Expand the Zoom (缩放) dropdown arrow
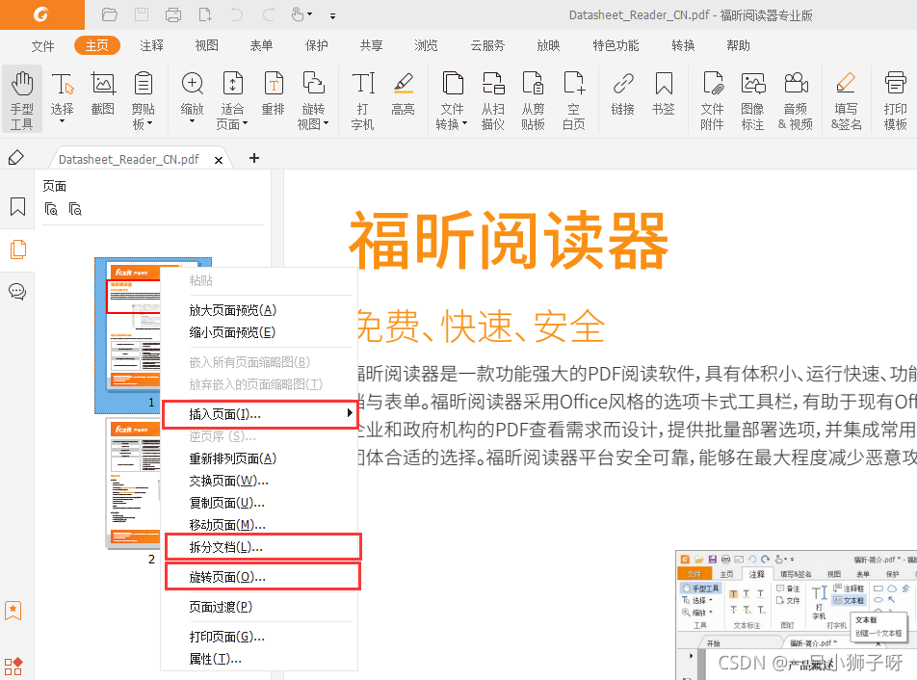917x680 pixels. tap(193, 121)
